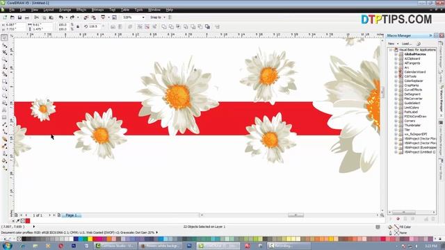Screen dimensions: 445x250
Task: Click the Undo arrow icon
Action: [60, 17]
